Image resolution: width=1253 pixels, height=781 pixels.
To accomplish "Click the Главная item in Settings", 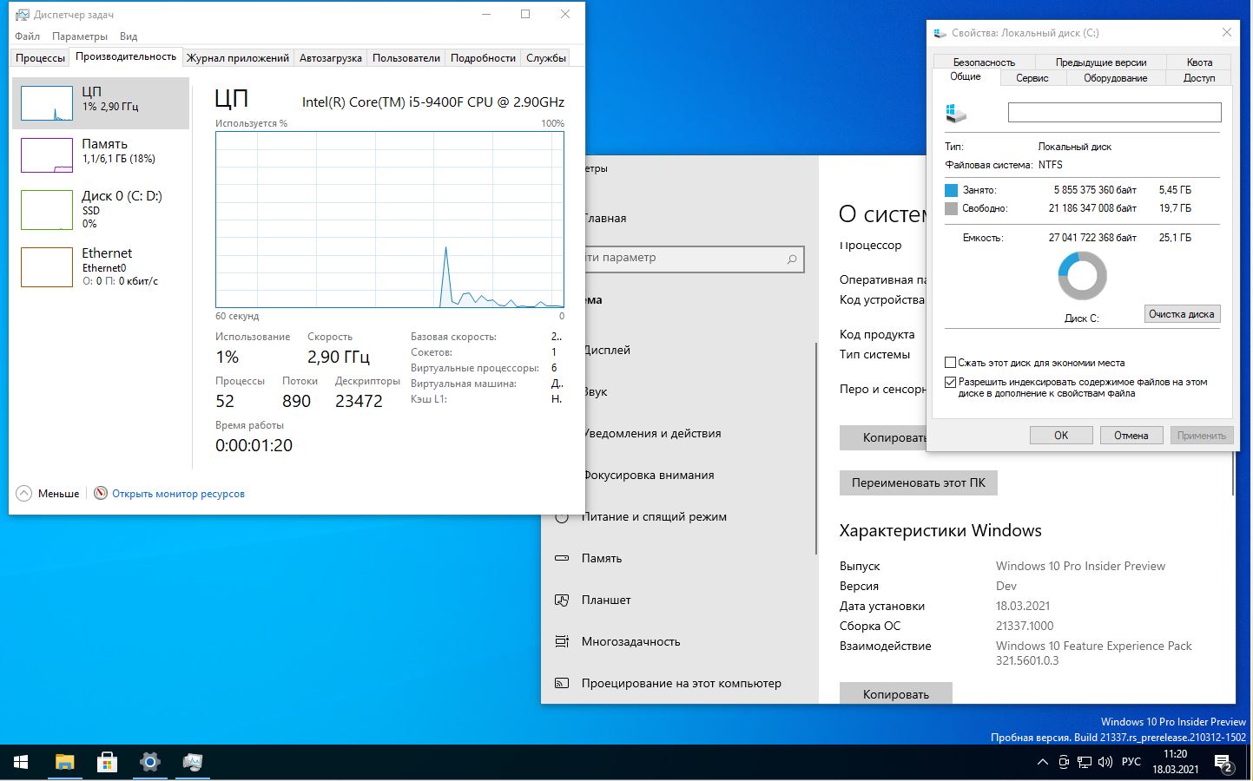I will [x=605, y=218].
